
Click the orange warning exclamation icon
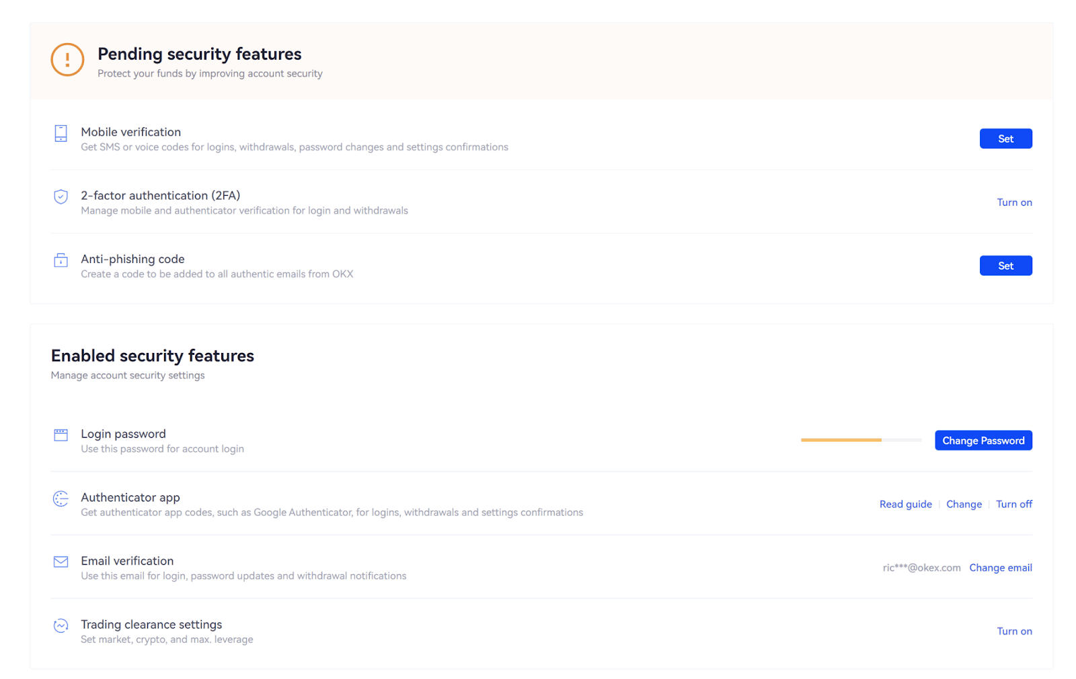(67, 60)
